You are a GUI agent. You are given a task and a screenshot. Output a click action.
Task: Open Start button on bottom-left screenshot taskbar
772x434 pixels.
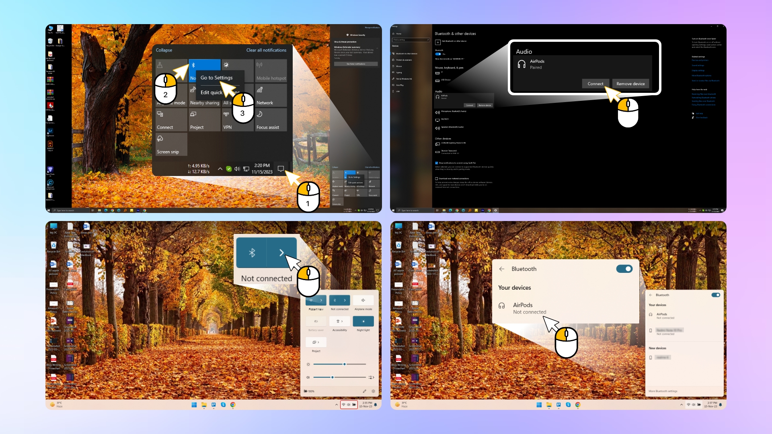coord(194,405)
